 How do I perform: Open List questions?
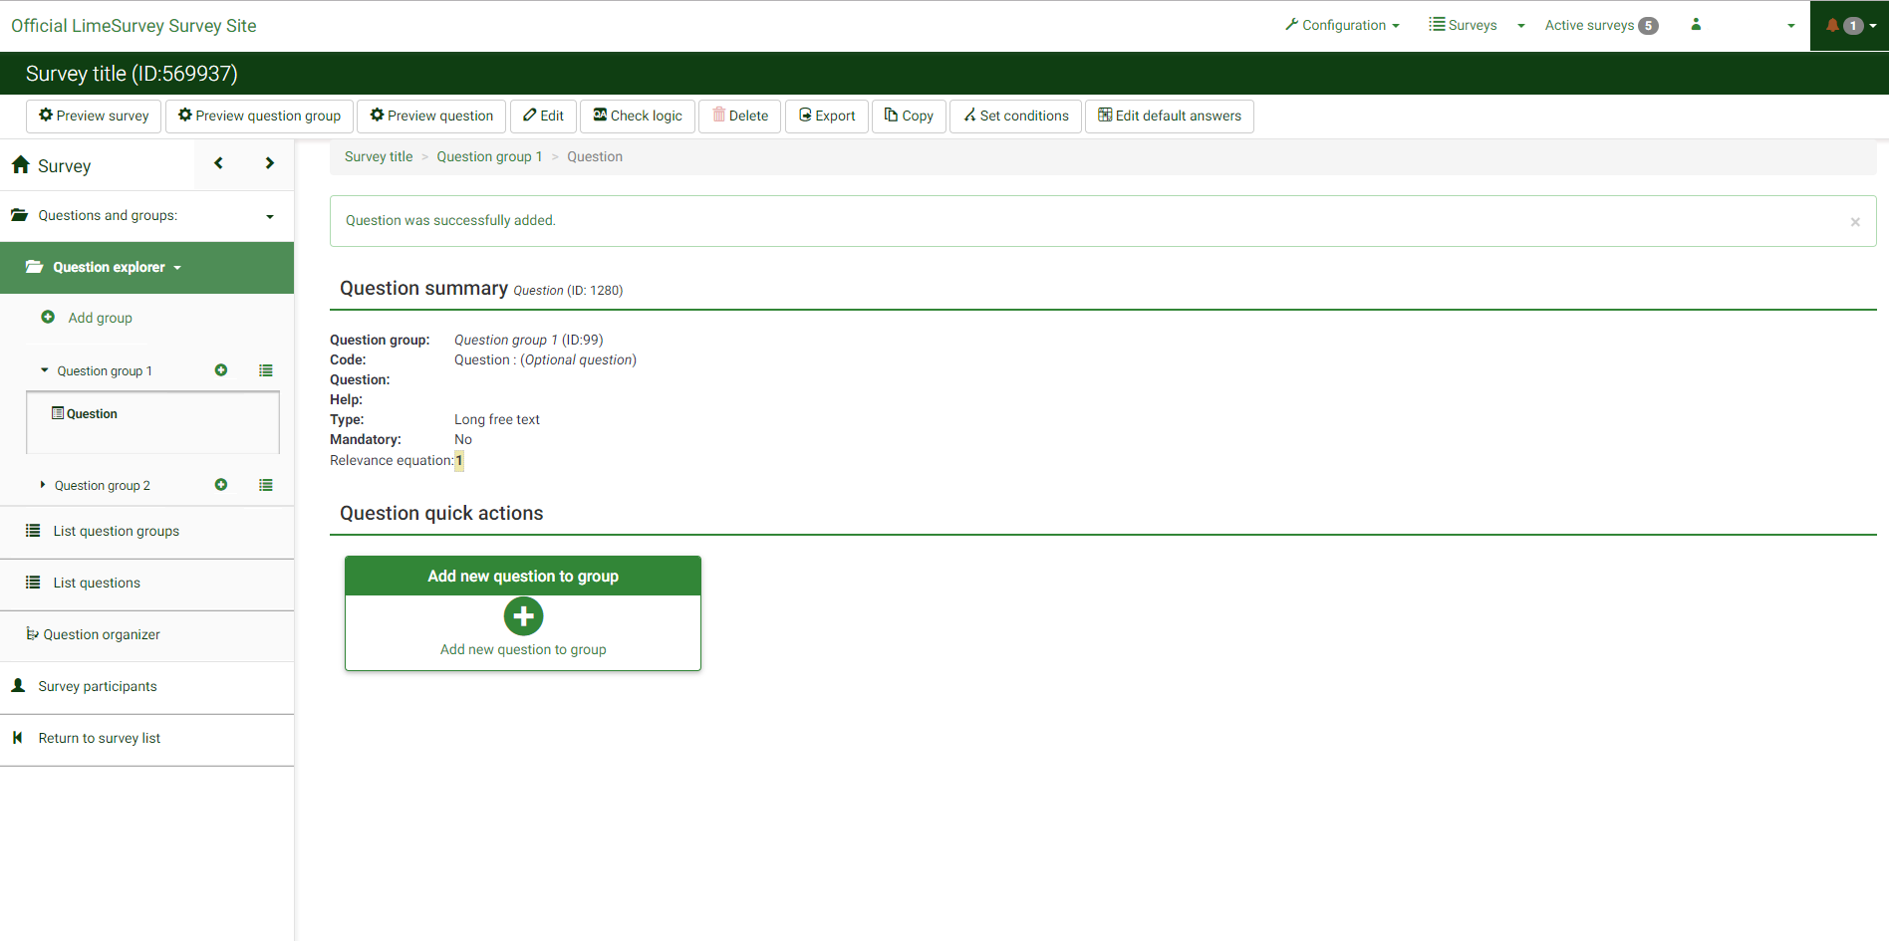click(146, 584)
